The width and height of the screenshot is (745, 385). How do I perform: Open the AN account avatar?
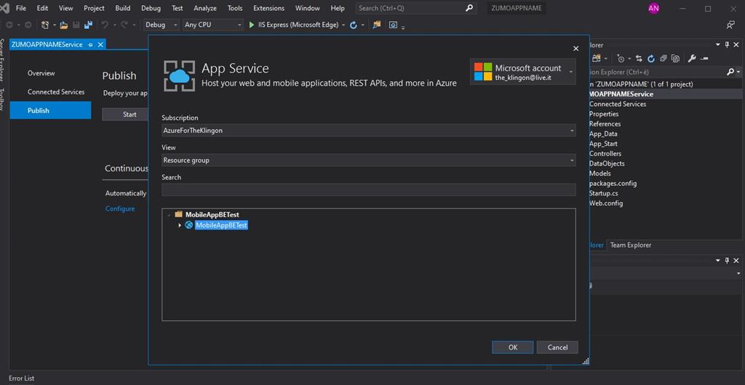654,8
